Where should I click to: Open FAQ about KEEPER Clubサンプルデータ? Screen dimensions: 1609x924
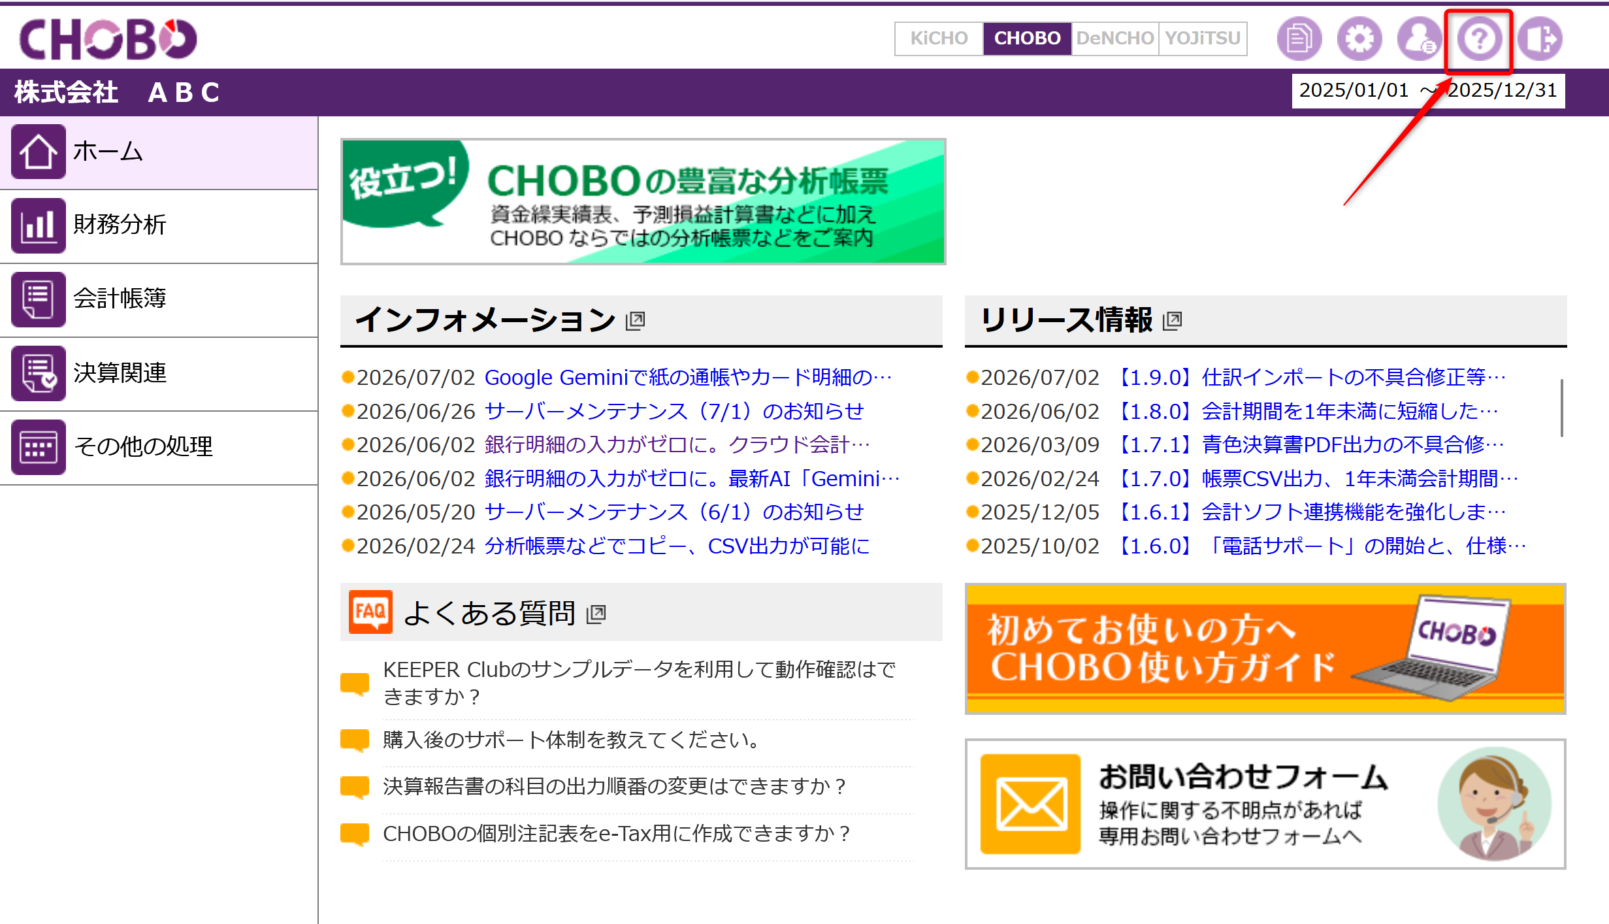[x=639, y=684]
